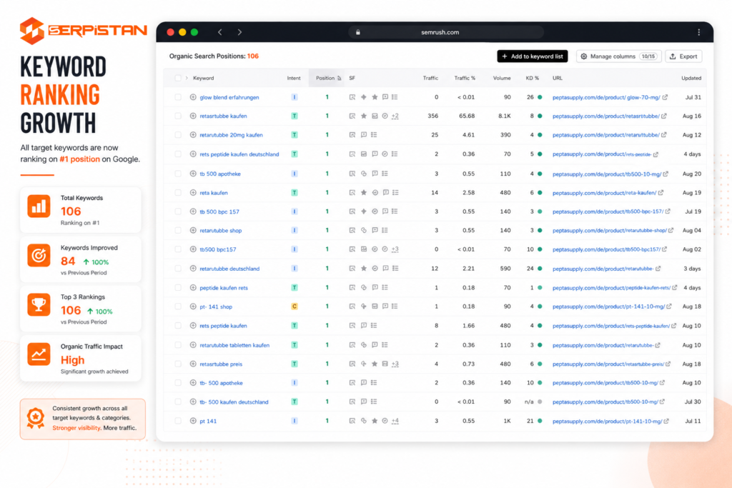
Task: Click the +3 SERP features in tb500 bpc157 row
Action: coord(395,249)
